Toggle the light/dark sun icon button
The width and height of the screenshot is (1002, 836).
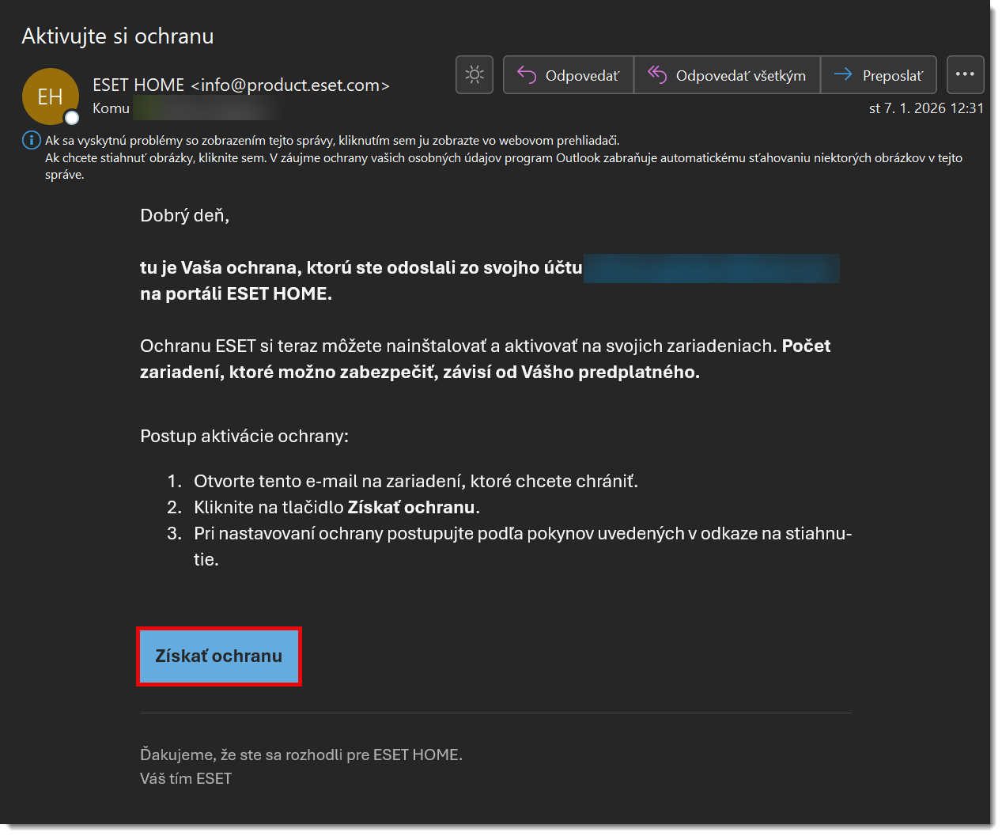point(475,75)
